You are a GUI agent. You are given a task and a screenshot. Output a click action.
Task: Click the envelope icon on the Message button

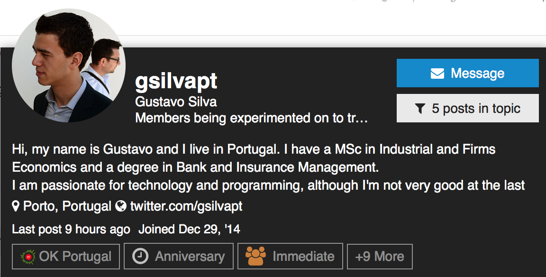pyautogui.click(x=437, y=74)
